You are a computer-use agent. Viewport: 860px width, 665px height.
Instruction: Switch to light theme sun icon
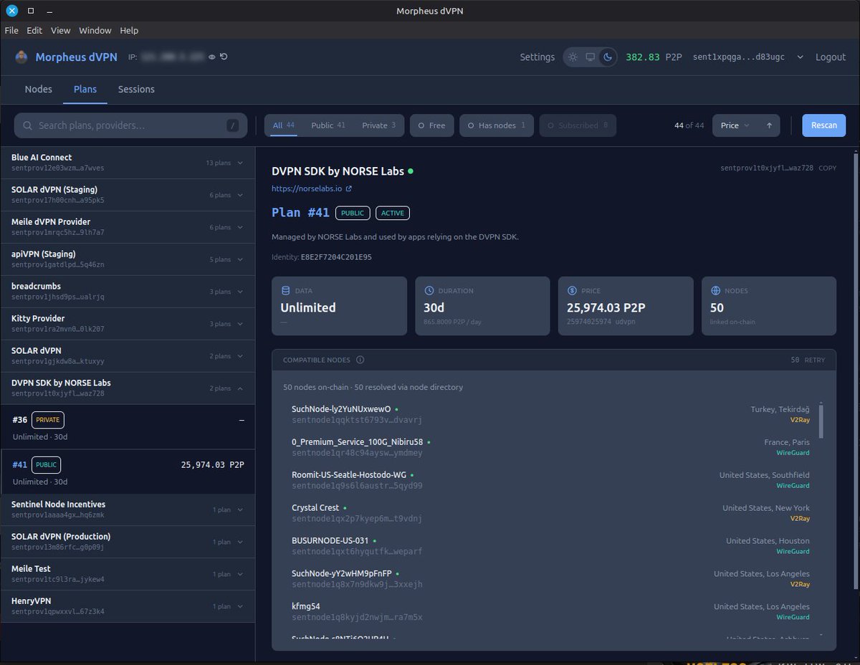pos(573,57)
